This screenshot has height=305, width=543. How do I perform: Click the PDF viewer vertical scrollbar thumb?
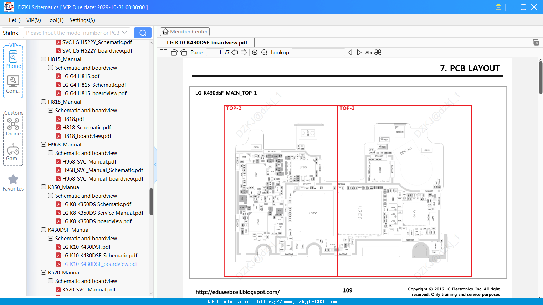click(x=541, y=77)
